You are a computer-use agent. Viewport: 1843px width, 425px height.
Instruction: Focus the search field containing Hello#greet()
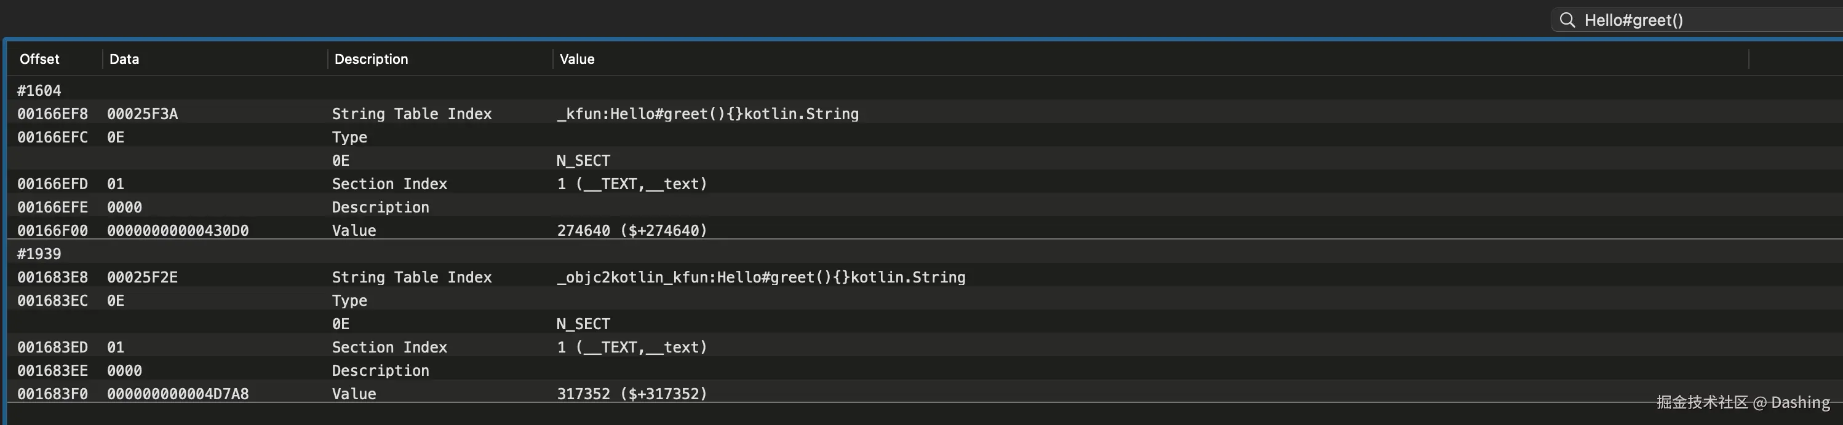tap(1703, 20)
